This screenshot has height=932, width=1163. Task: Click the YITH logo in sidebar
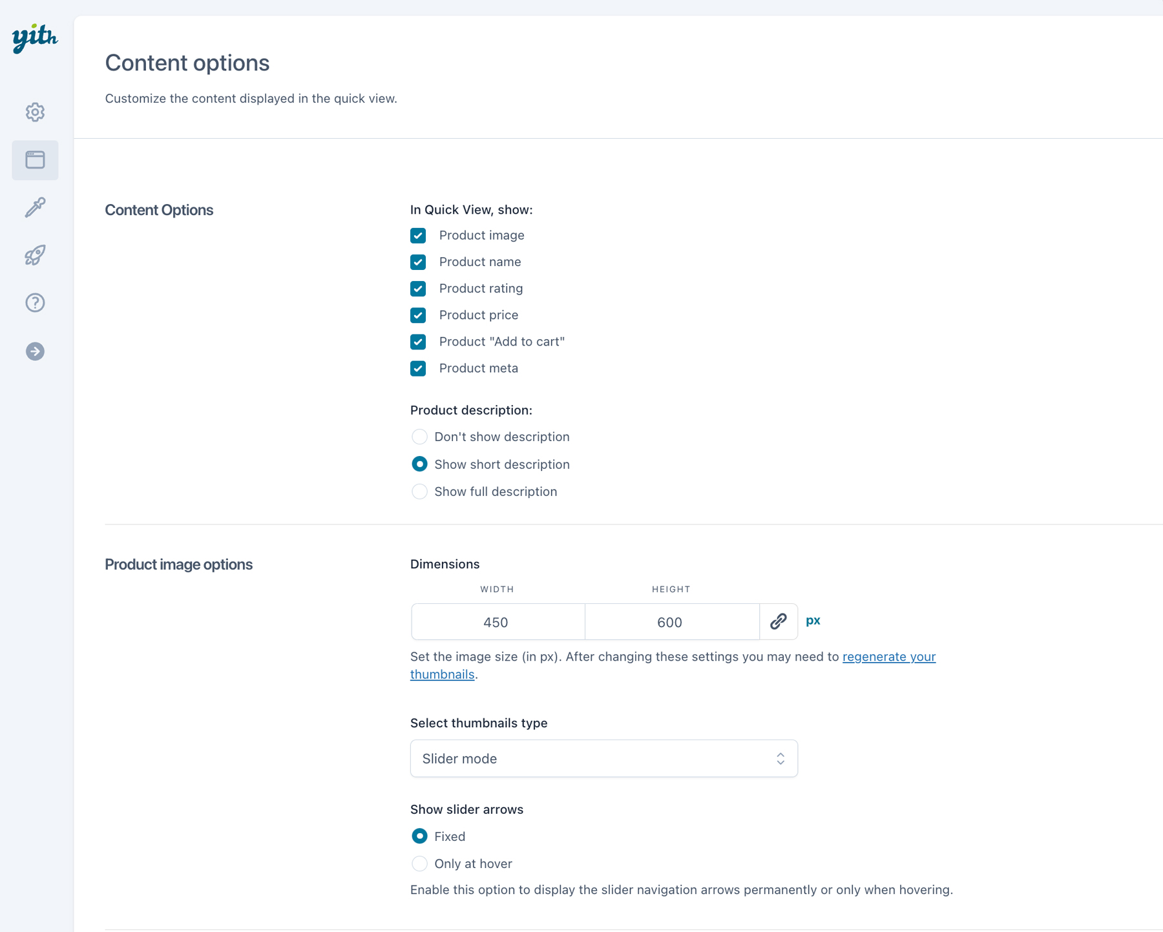[x=35, y=38]
